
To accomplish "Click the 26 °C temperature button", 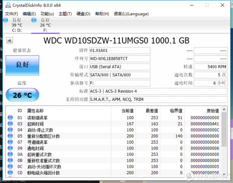I will point(22,95).
